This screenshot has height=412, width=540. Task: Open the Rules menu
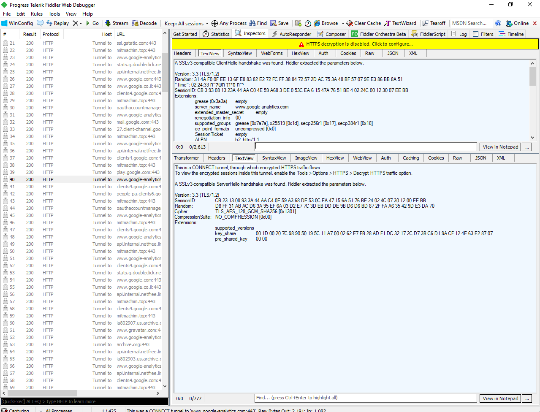coord(37,14)
